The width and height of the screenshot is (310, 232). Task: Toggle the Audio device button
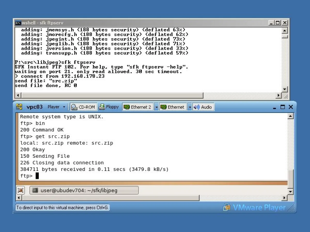[x=203, y=107]
